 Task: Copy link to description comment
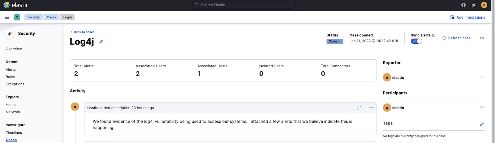(359, 108)
